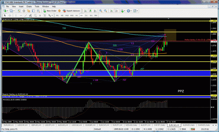Open the Arrows objects dropdown arrow
The image size is (219, 132).
click(52, 15)
